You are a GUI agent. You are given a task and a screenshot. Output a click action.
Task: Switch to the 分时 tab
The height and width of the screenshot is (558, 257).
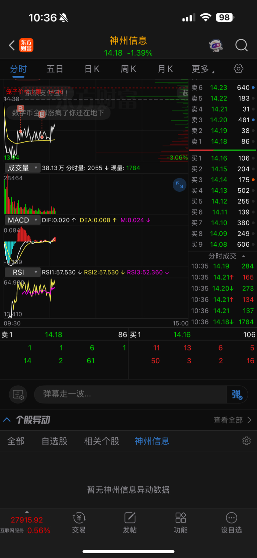(x=18, y=69)
